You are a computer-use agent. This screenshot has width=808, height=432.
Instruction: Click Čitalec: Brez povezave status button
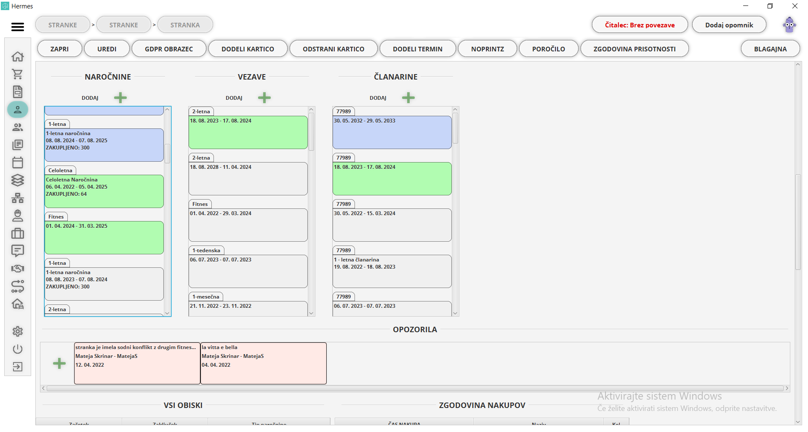point(640,25)
